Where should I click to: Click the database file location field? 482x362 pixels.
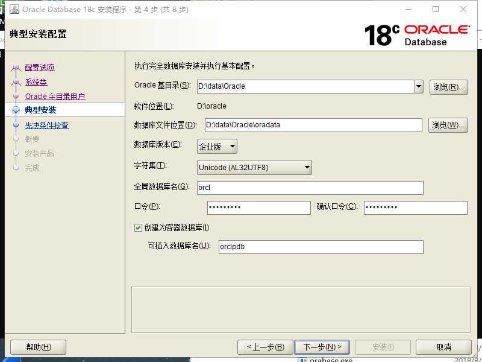[x=313, y=125]
